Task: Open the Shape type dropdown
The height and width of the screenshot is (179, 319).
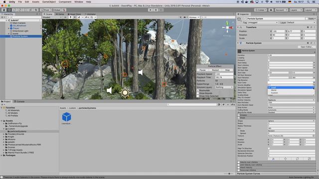Action: click(x=291, y=121)
